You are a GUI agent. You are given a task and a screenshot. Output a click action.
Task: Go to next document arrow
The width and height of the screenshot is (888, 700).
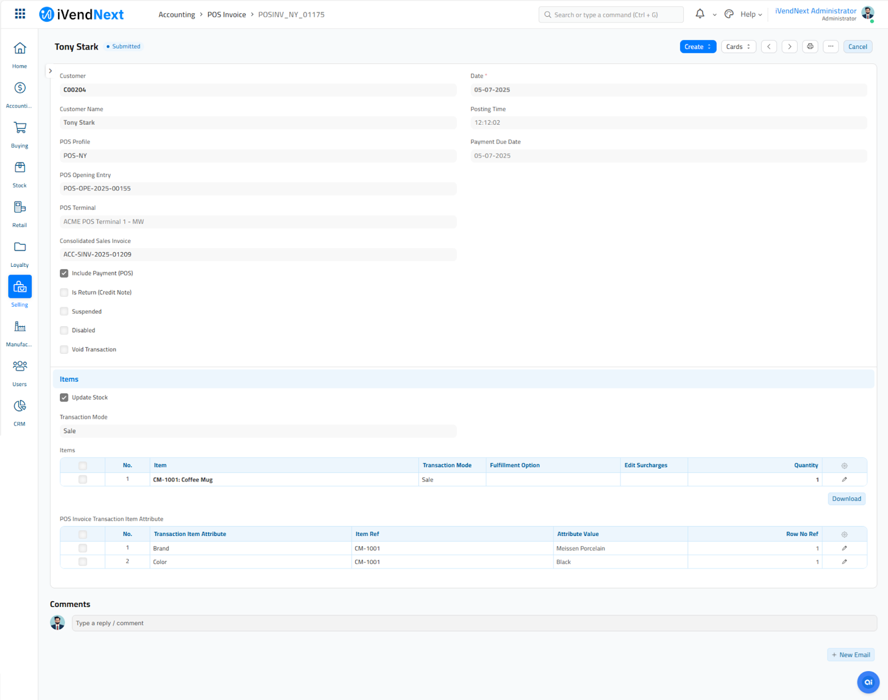point(790,47)
